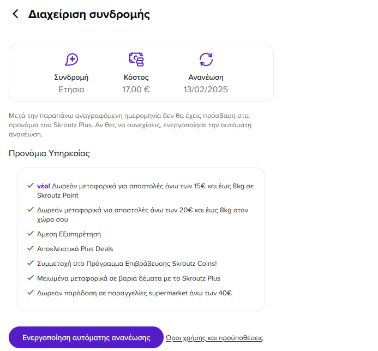This screenshot has width=378, height=351.
Task: Click checkmark next to Άμεση Εξυπηρέτηση
Action: 31,234
